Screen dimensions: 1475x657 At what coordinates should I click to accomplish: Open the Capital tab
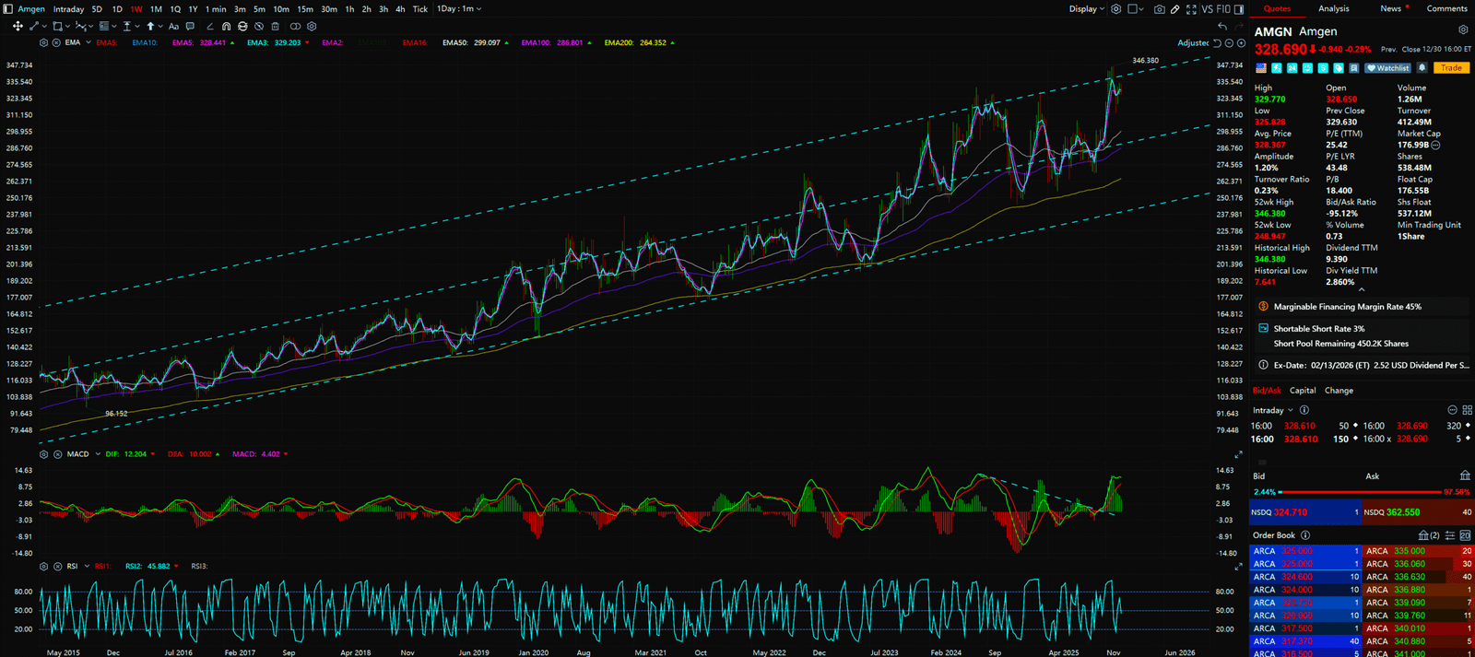[1302, 391]
